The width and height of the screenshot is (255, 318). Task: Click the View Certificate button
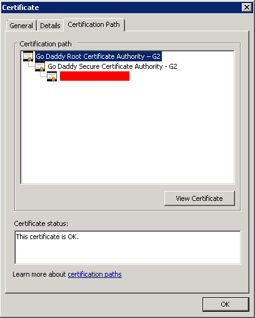click(199, 198)
